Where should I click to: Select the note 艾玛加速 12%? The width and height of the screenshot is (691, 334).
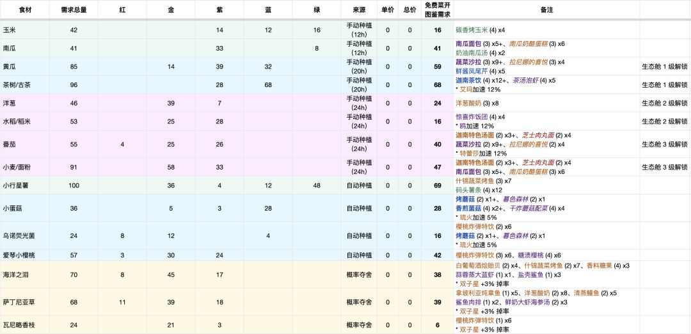[x=478, y=90]
